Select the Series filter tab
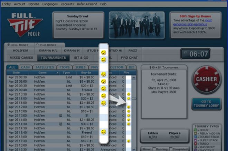Viewport: 228px width, 151px height. point(80,67)
